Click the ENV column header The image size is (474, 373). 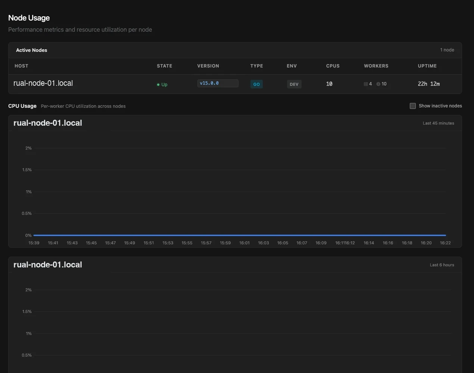point(292,66)
